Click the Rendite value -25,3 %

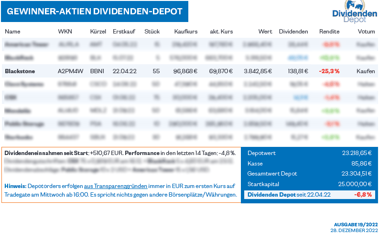pyautogui.click(x=329, y=71)
